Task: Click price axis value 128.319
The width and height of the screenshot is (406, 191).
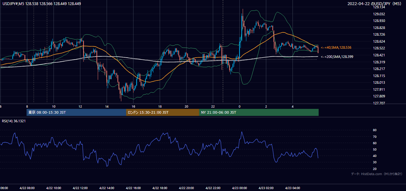Action: (379, 62)
